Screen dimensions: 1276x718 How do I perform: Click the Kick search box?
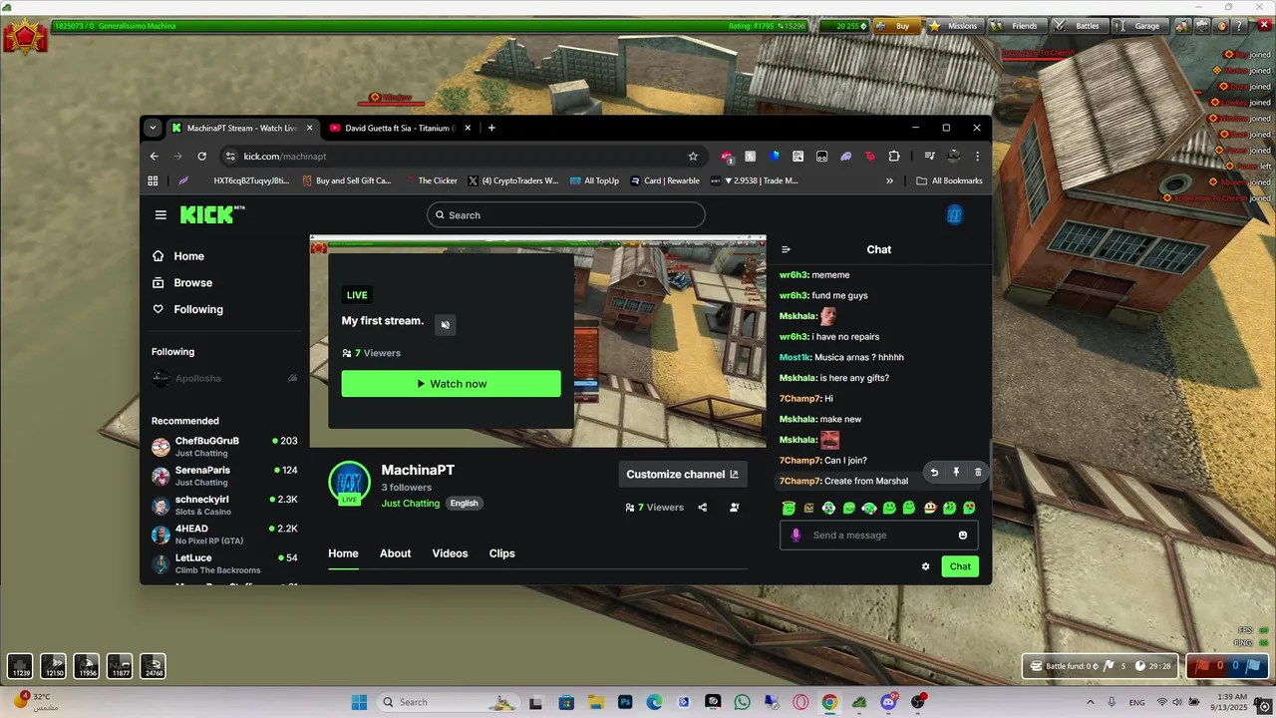566,215
